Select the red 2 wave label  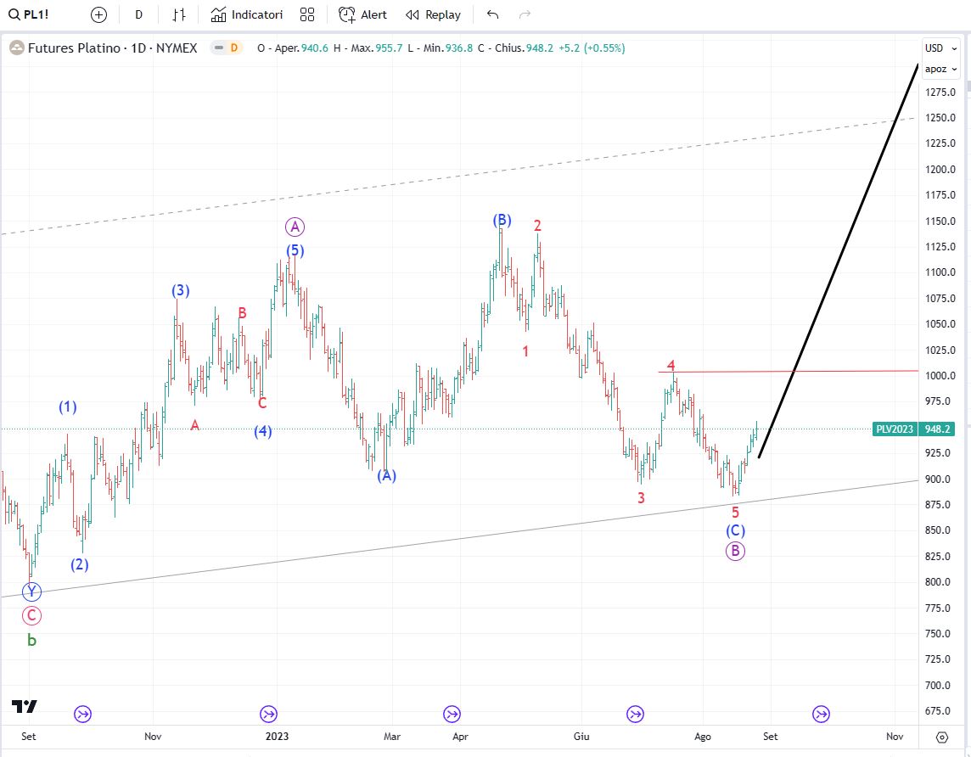[x=537, y=225]
